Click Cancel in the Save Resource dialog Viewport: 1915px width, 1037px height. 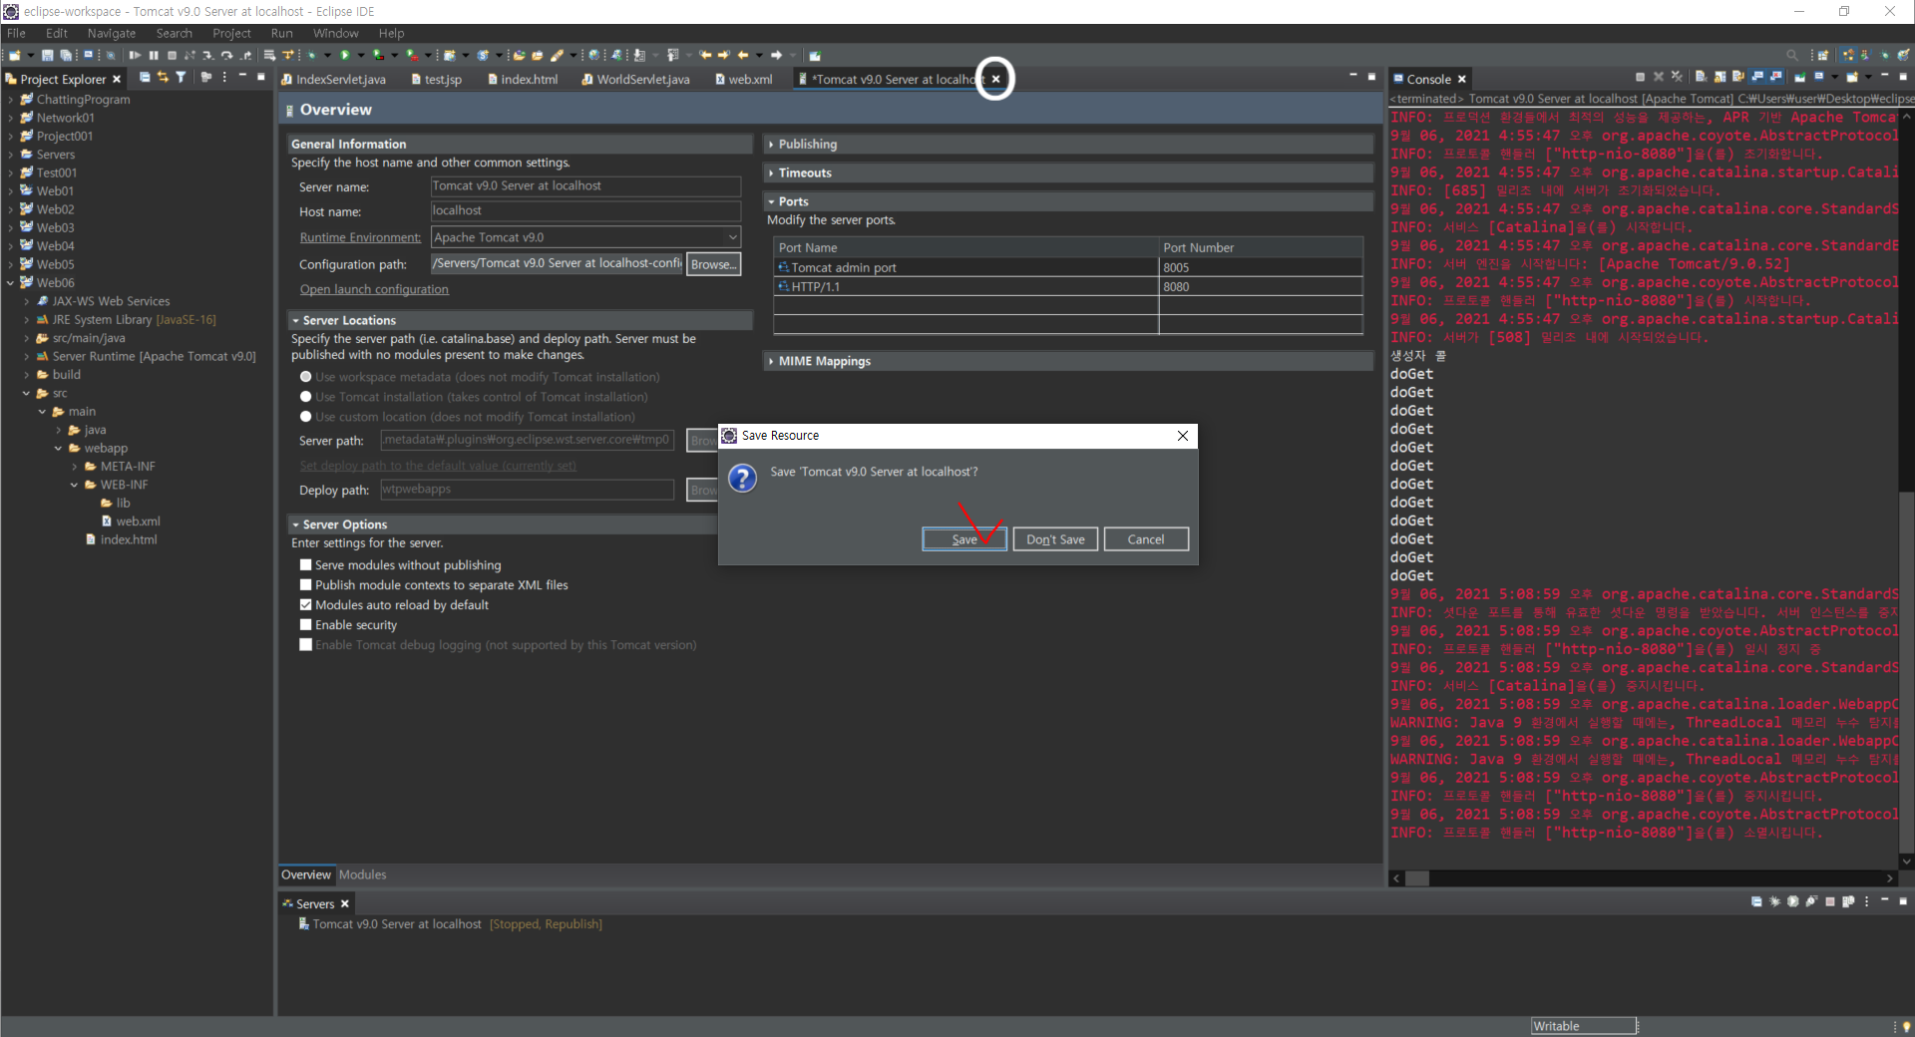tap(1146, 539)
